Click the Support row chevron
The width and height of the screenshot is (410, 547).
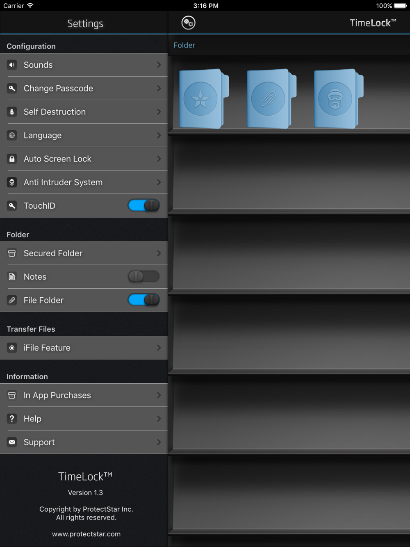click(159, 442)
